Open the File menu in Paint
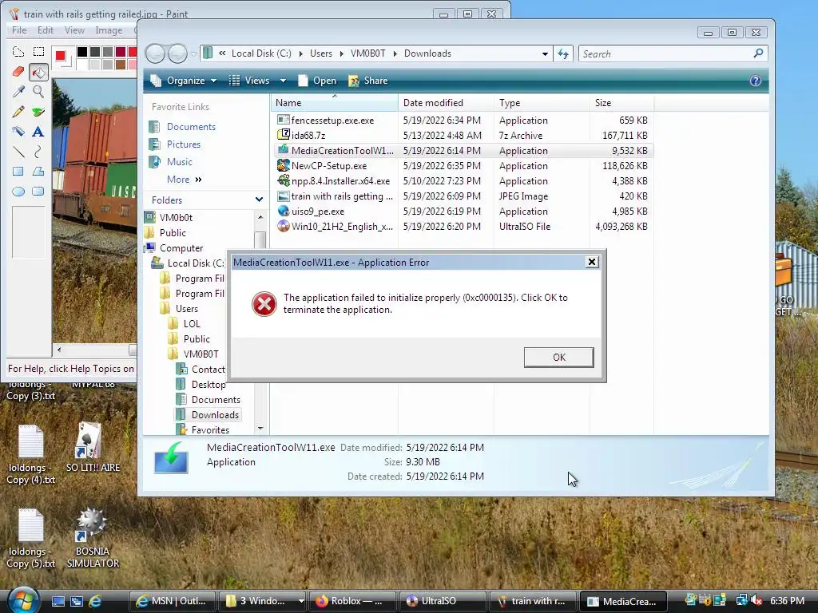The image size is (818, 613). (19, 30)
